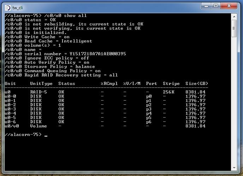Click 'Command Queuing Policy = on' line

click(x=53, y=71)
